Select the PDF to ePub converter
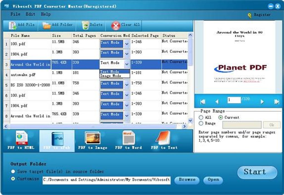 (57, 141)
